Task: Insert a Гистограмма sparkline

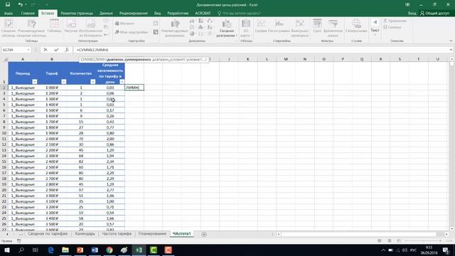Action: point(279,26)
